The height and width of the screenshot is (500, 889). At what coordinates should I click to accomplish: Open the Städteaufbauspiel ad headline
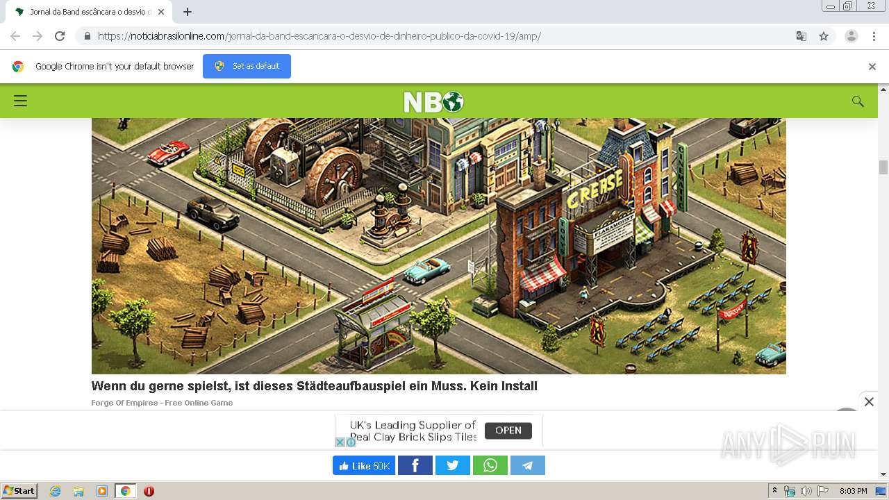click(x=315, y=386)
